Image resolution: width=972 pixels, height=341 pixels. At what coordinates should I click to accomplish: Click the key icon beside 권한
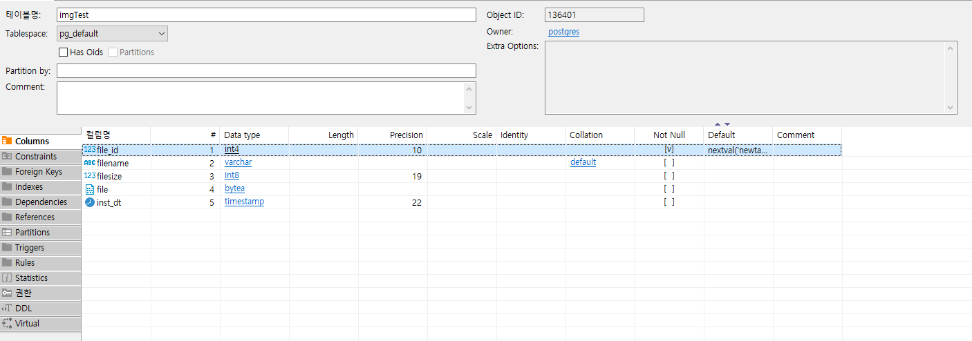[x=7, y=293]
